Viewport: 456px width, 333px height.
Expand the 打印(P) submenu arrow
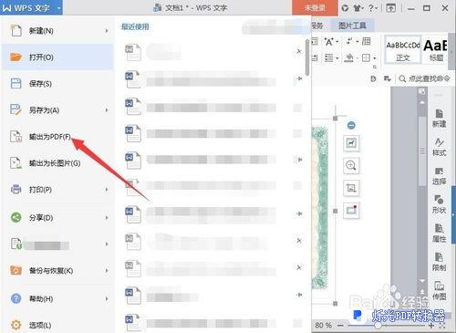(x=107, y=190)
